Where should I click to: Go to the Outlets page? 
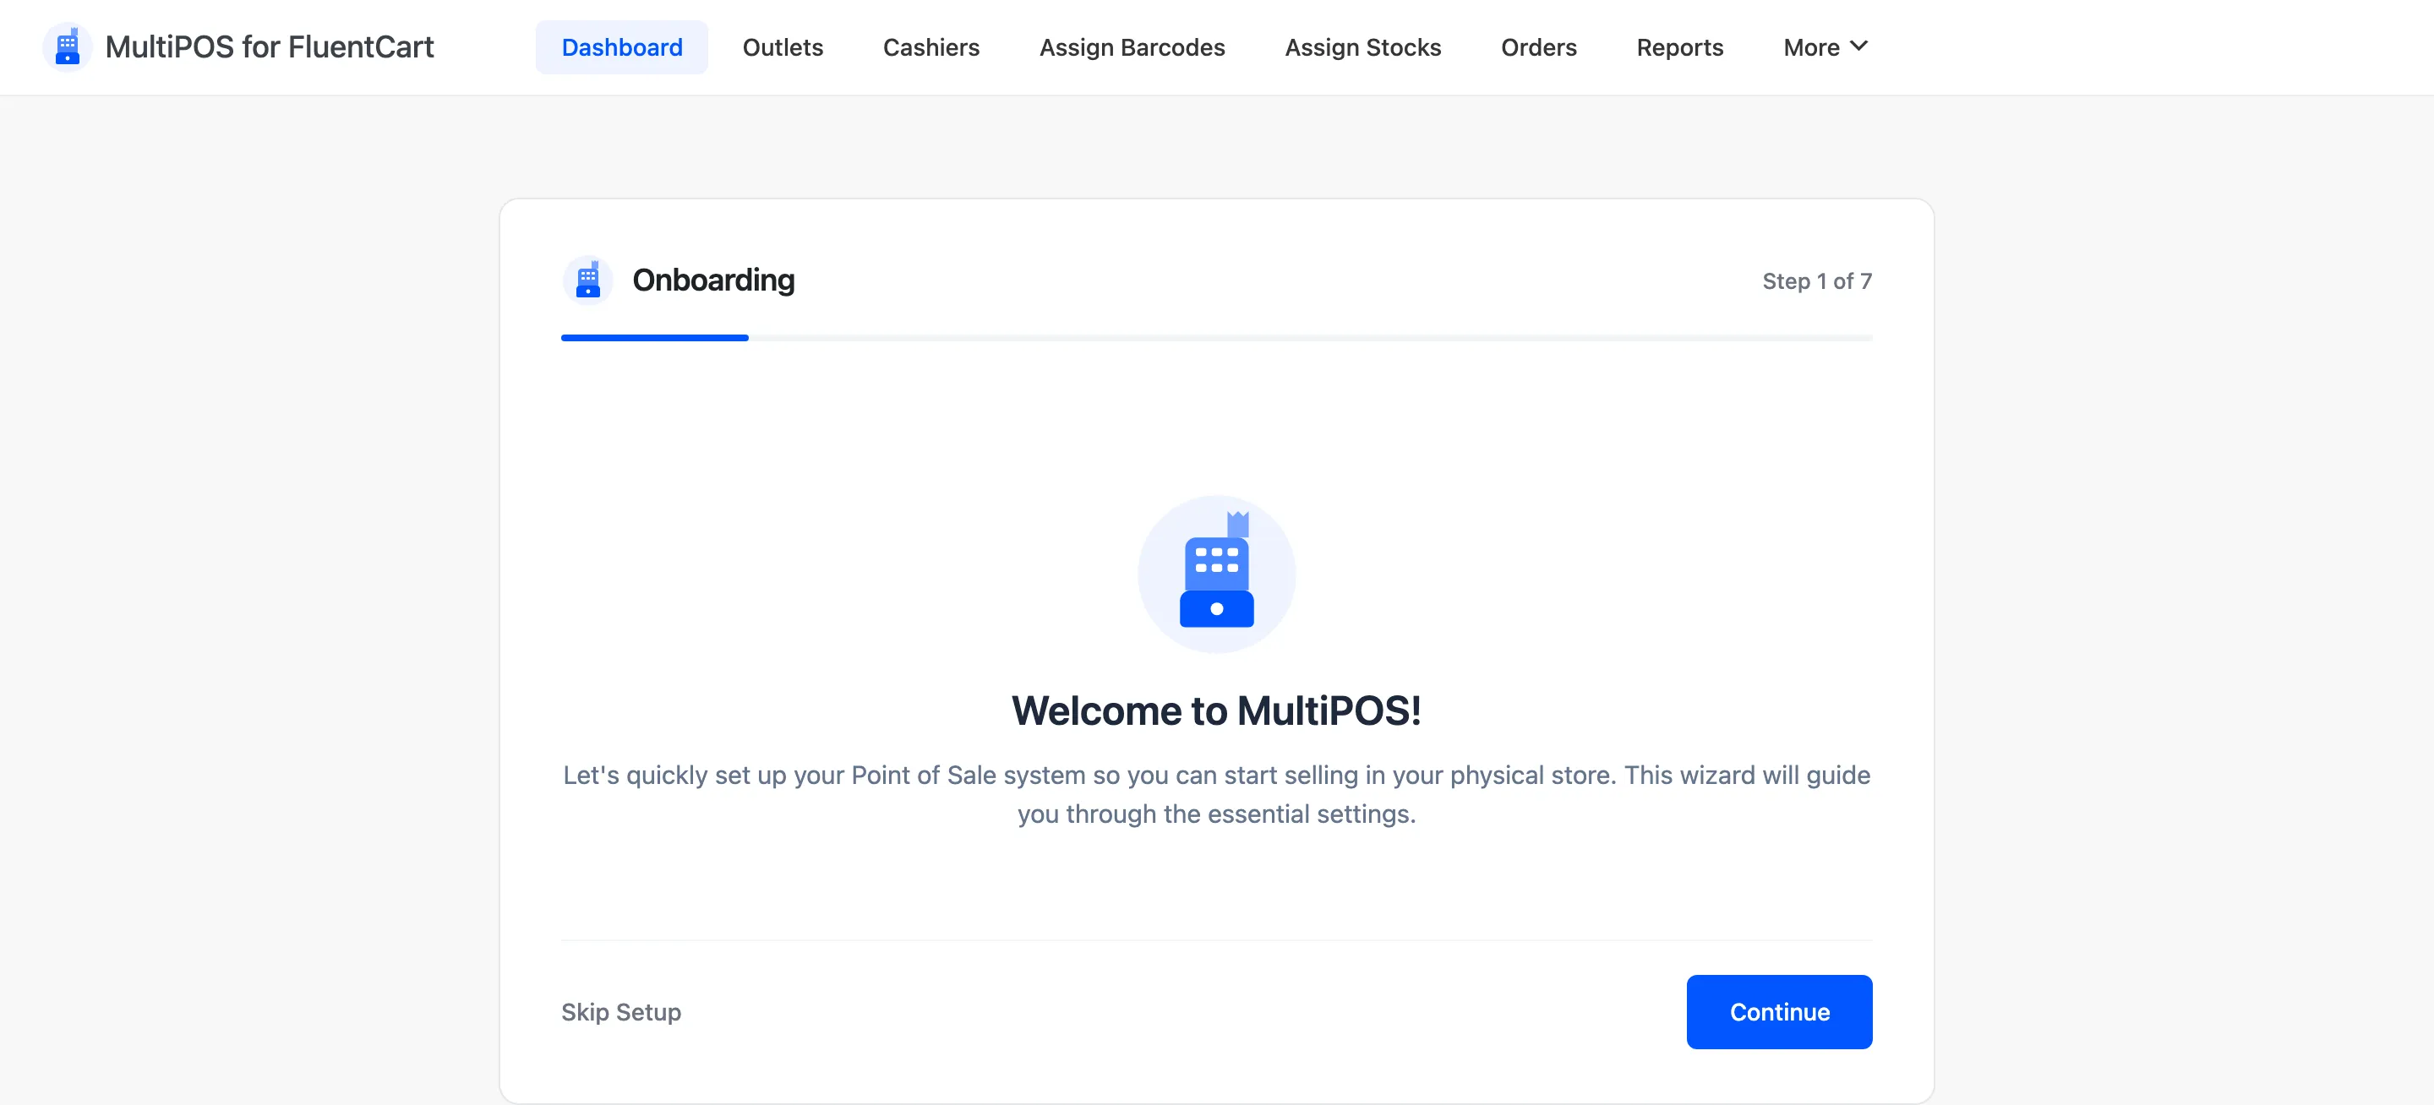coord(783,47)
